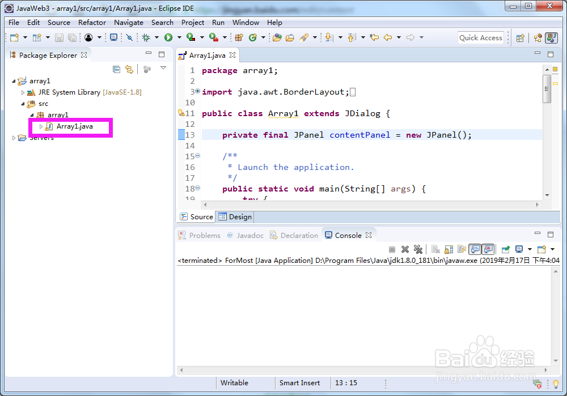Viewport: 567px width, 396px height.
Task: Open the Back history dropdown arrow
Action: coord(399,37)
